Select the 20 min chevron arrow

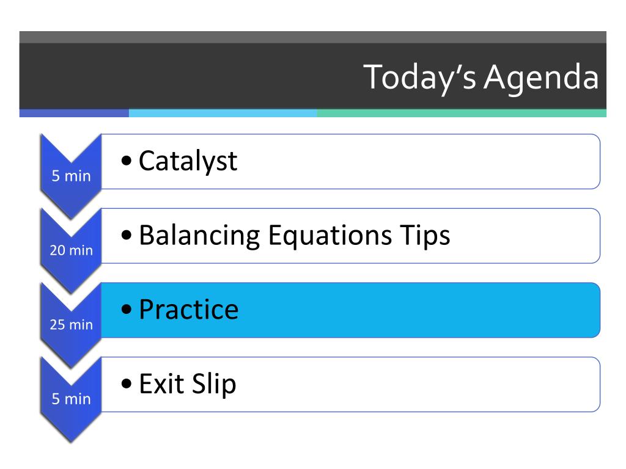tap(71, 250)
